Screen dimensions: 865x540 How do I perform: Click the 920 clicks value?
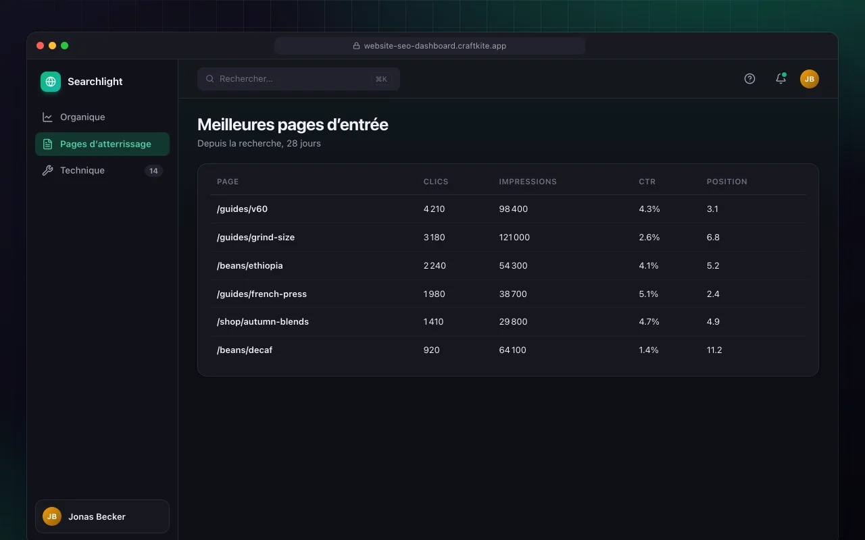pos(432,350)
